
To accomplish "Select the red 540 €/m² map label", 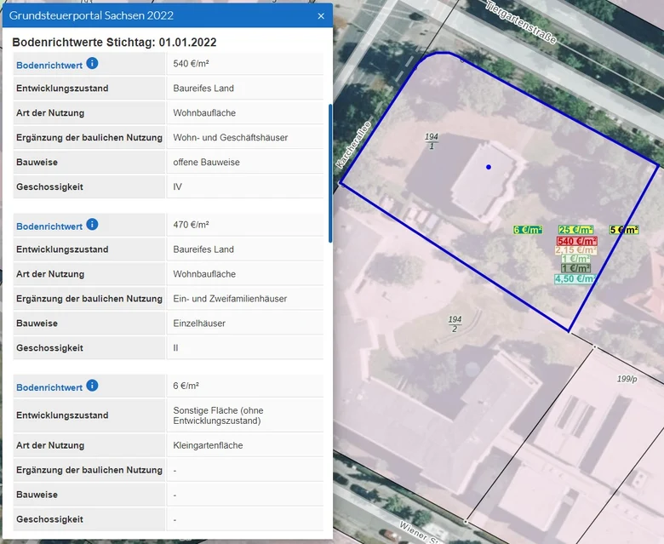I will [577, 241].
